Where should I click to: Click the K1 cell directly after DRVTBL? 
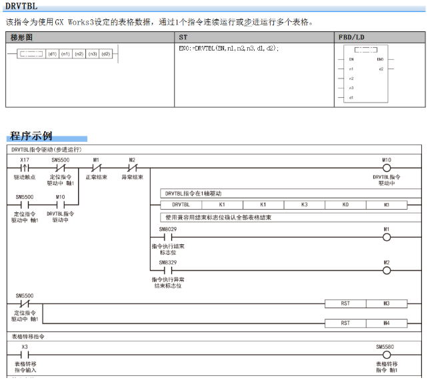pos(222,205)
